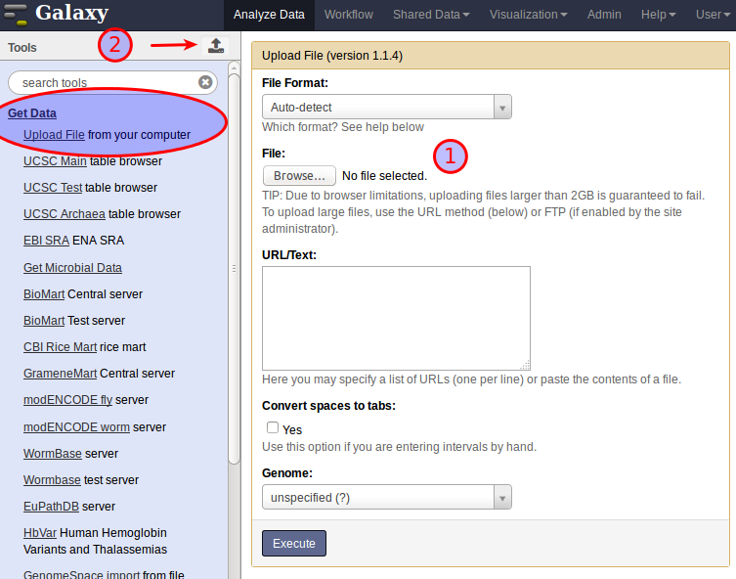Open the GrameneMart Central server link
Viewport: 736px width, 579px height.
(60, 374)
